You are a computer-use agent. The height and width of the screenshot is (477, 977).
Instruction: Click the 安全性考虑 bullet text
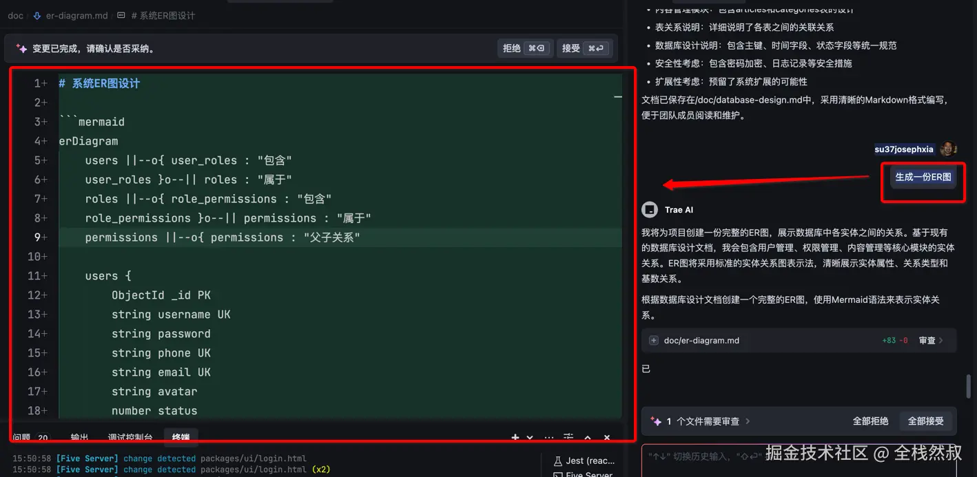click(753, 63)
